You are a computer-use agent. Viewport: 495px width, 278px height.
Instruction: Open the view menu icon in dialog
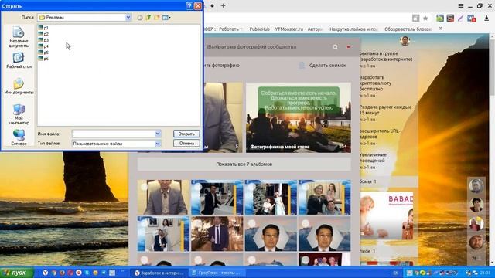(x=166, y=18)
